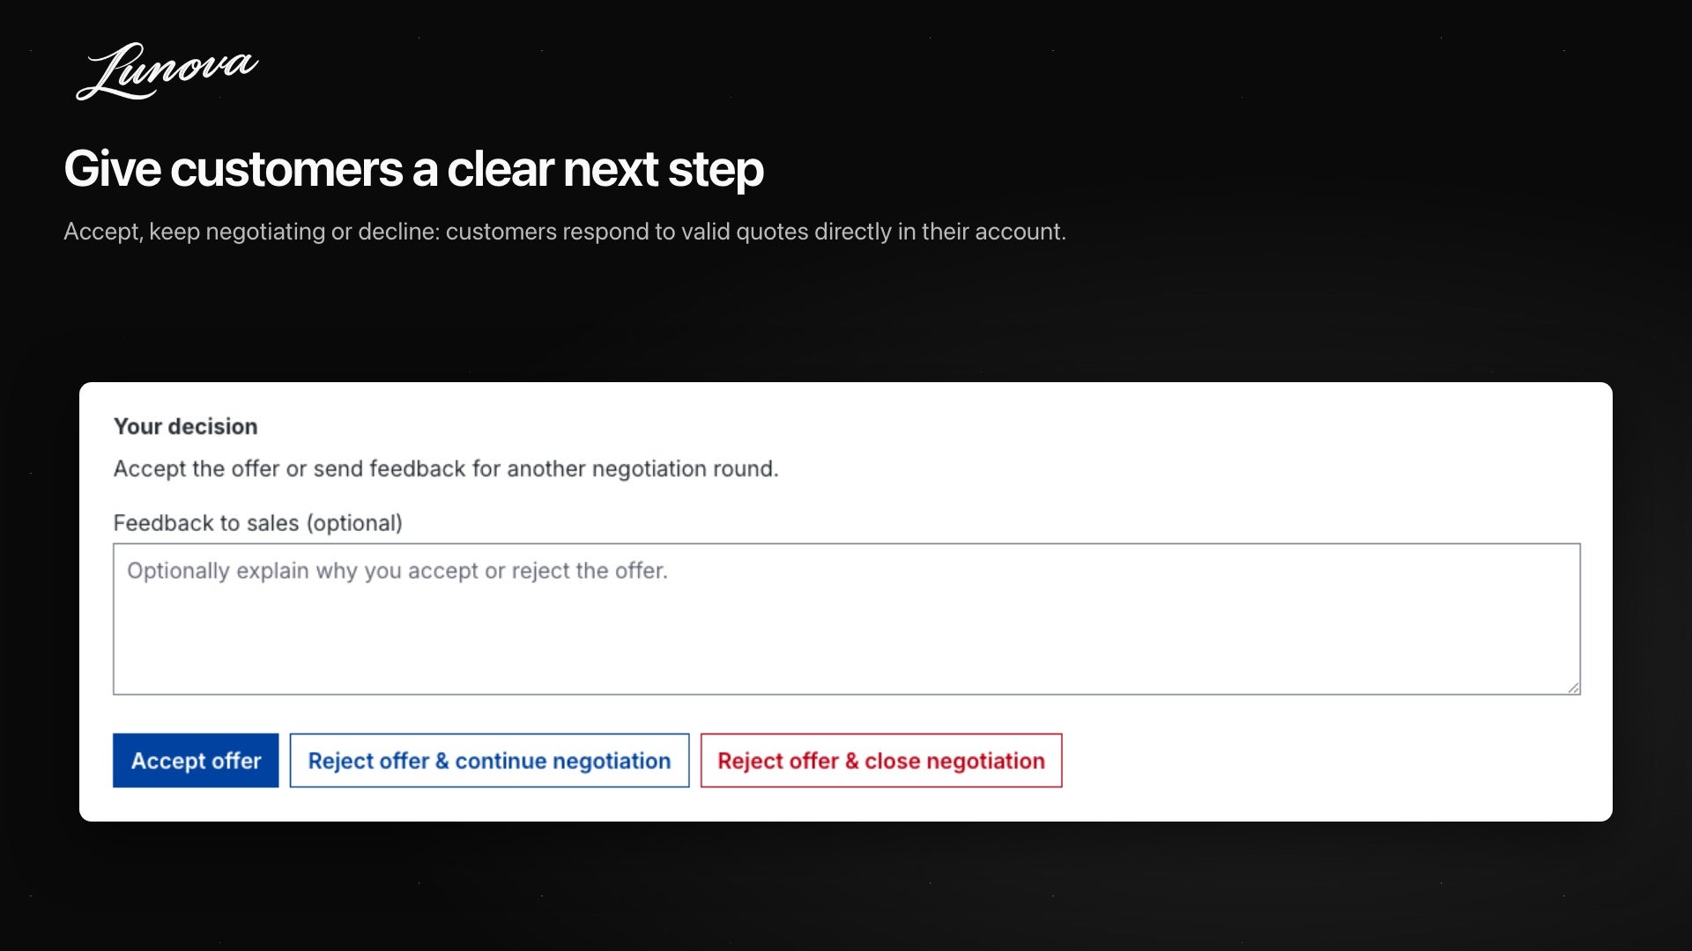Viewport: 1692px width, 951px height.
Task: Click the 'Optionally explain why' placeholder text
Action: click(x=397, y=571)
